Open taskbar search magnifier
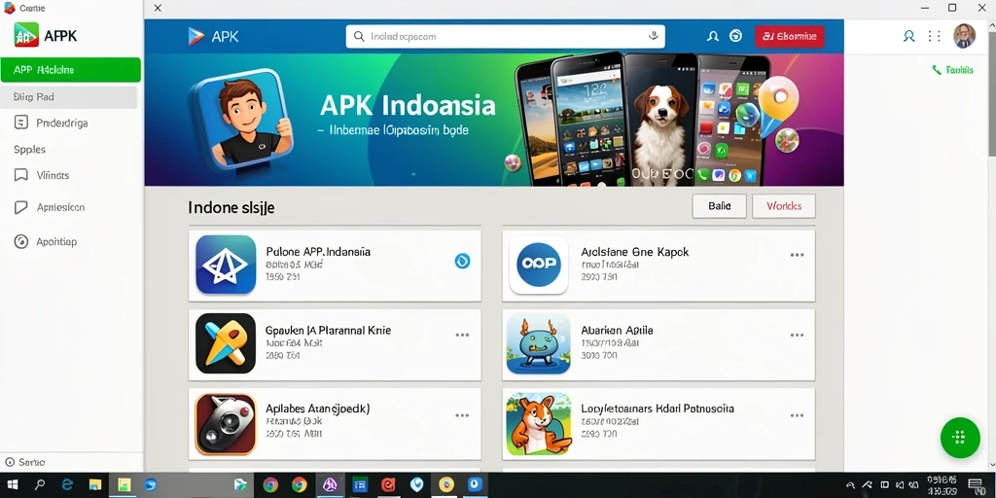Screen dimensions: 996x498 point(40,485)
